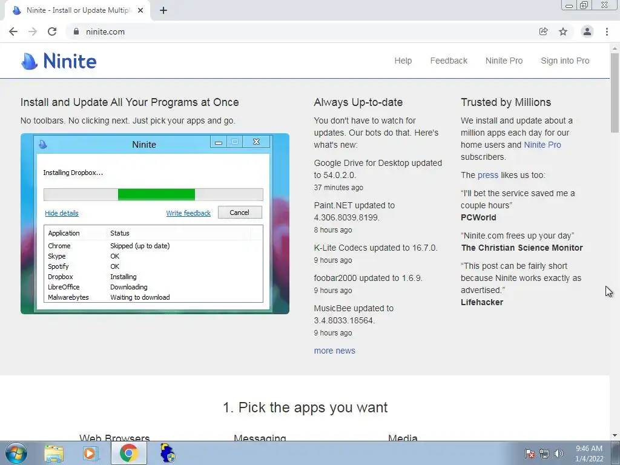Open the Feedback link in the header

[x=449, y=61]
